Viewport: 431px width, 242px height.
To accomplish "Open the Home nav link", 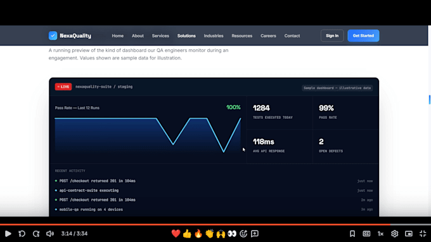I will click(x=118, y=35).
